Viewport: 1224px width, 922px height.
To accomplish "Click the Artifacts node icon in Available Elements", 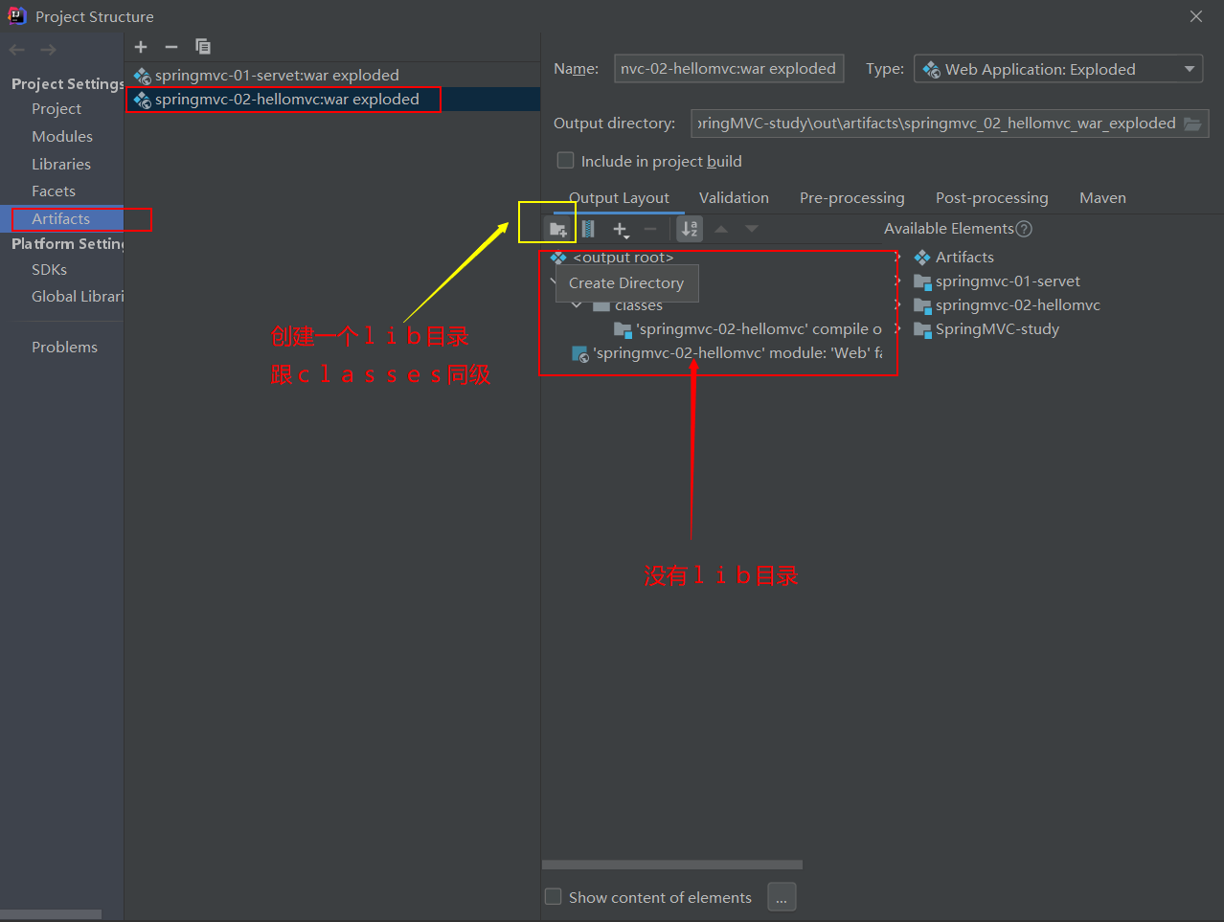I will (x=922, y=258).
